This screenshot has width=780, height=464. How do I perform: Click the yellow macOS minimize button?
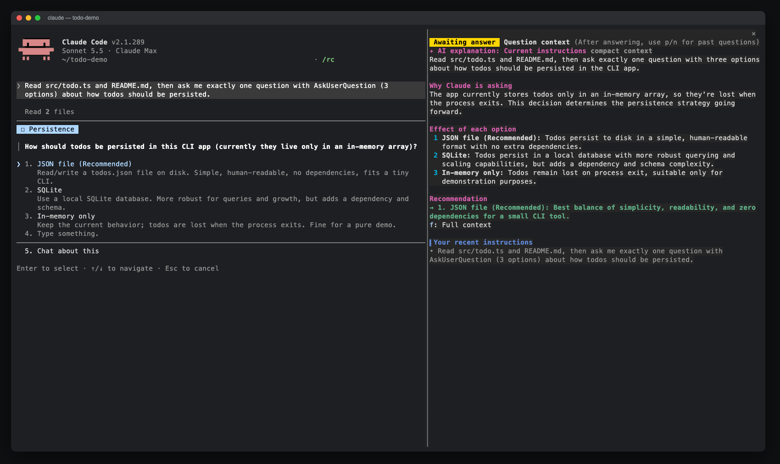(x=28, y=18)
